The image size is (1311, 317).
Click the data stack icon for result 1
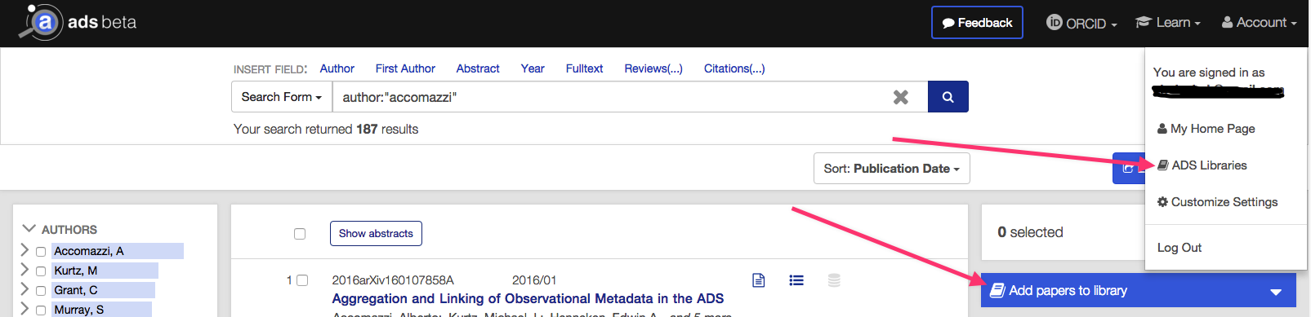(834, 280)
